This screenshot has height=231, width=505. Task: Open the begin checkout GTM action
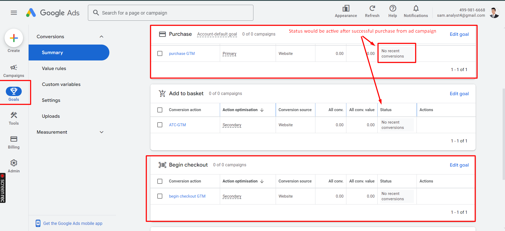[187, 196]
